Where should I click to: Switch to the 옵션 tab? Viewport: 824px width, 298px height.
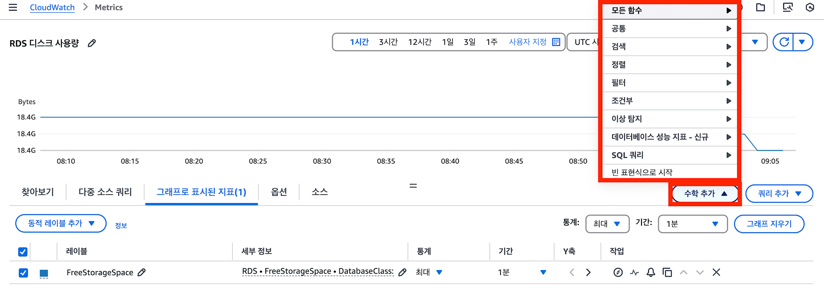tap(279, 192)
